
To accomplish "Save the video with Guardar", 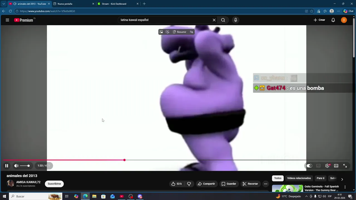I will [x=229, y=184].
